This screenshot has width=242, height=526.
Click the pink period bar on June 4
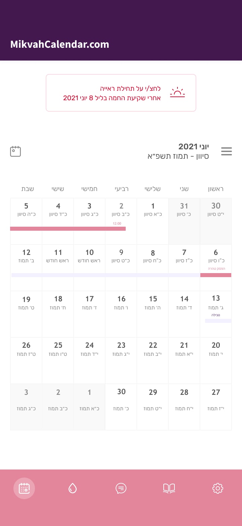tap(58, 229)
